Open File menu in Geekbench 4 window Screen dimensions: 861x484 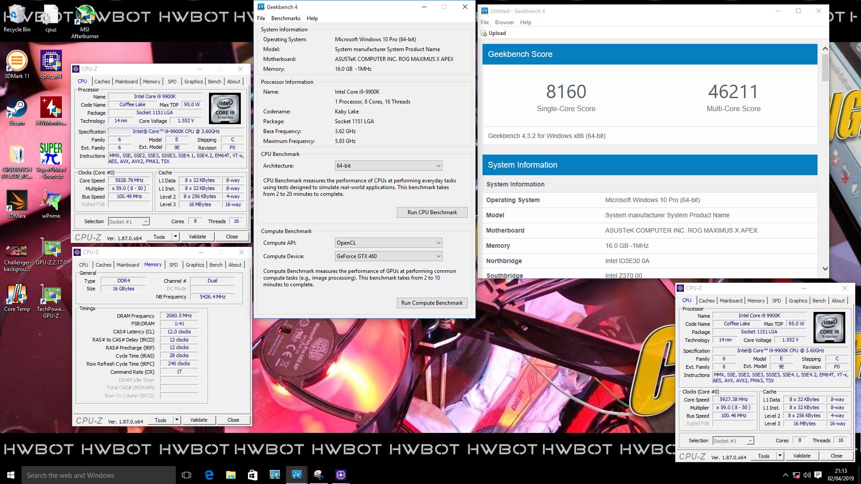click(261, 18)
